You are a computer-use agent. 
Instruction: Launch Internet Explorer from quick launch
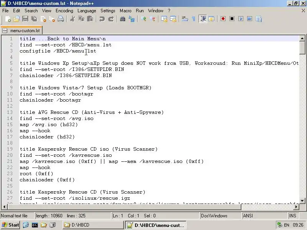[x=26, y=225]
